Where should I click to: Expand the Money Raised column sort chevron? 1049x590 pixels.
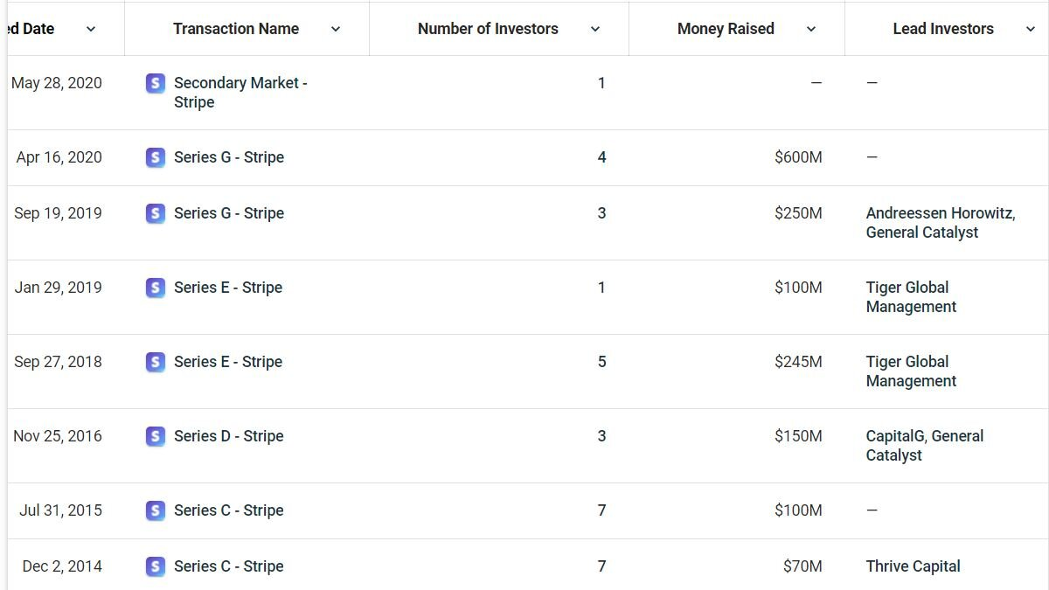[811, 29]
